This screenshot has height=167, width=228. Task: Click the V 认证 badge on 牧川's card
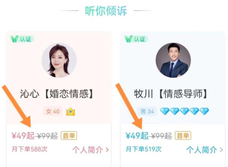[136, 39]
